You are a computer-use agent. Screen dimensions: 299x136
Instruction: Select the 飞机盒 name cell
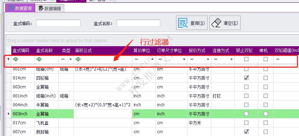pyautogui.click(x=47, y=123)
